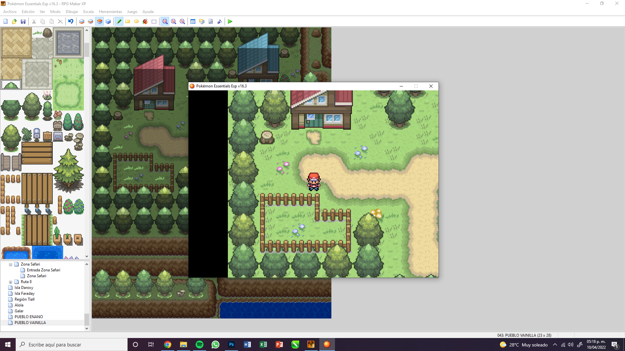
Task: Open the Dibujar menu
Action: coord(72,12)
